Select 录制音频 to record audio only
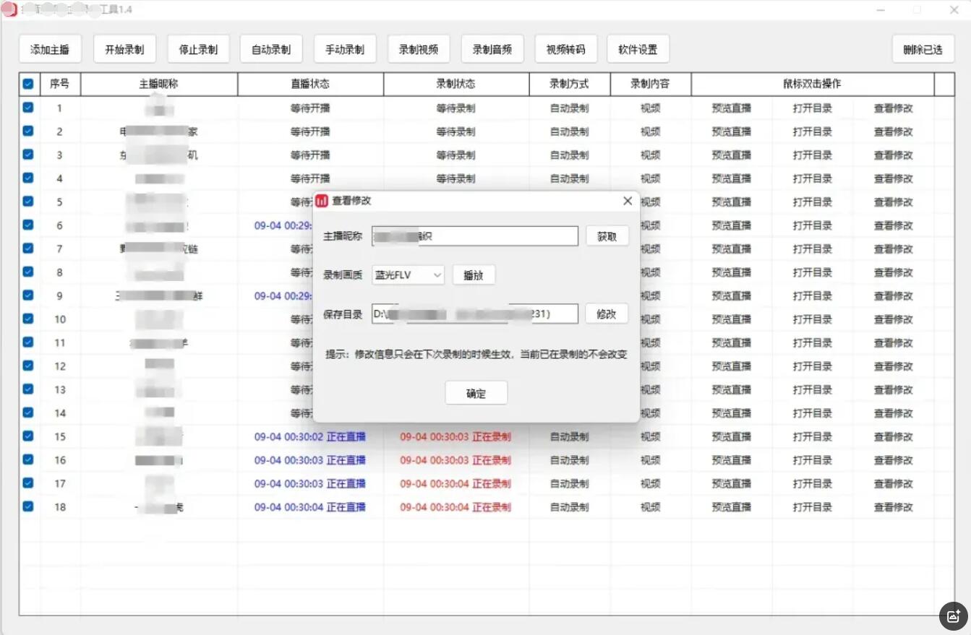This screenshot has height=635, width=971. (x=492, y=48)
